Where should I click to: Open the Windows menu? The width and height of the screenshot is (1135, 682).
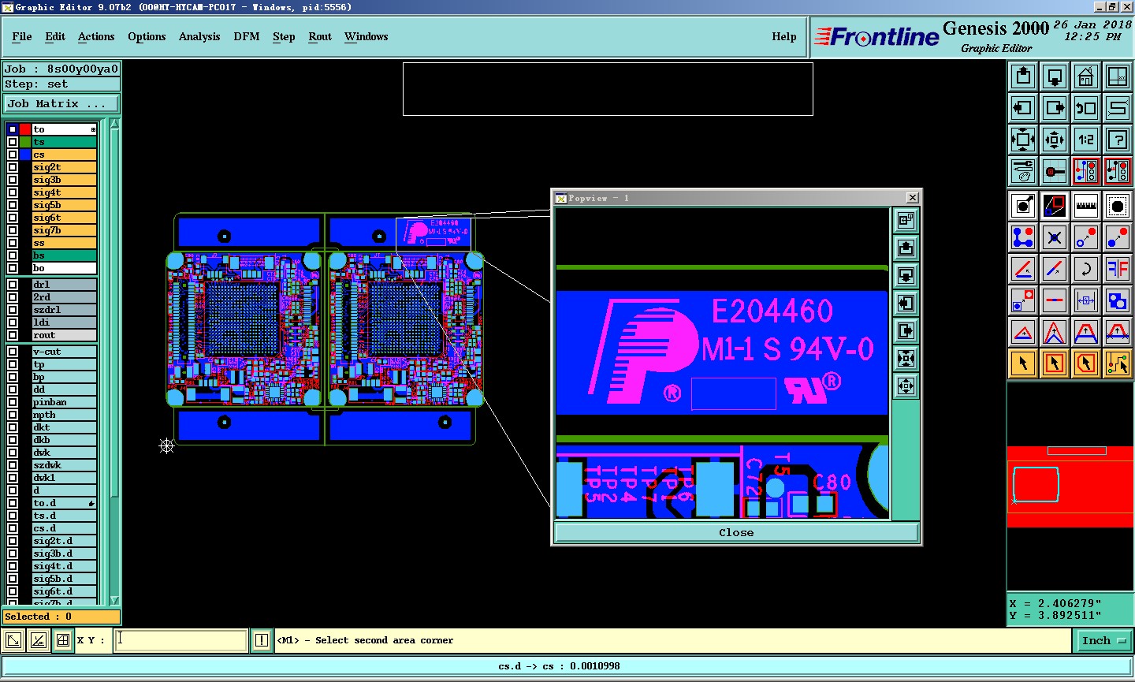pyautogui.click(x=366, y=36)
